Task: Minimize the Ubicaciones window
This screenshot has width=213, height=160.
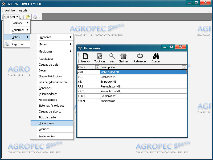Action: (165, 47)
